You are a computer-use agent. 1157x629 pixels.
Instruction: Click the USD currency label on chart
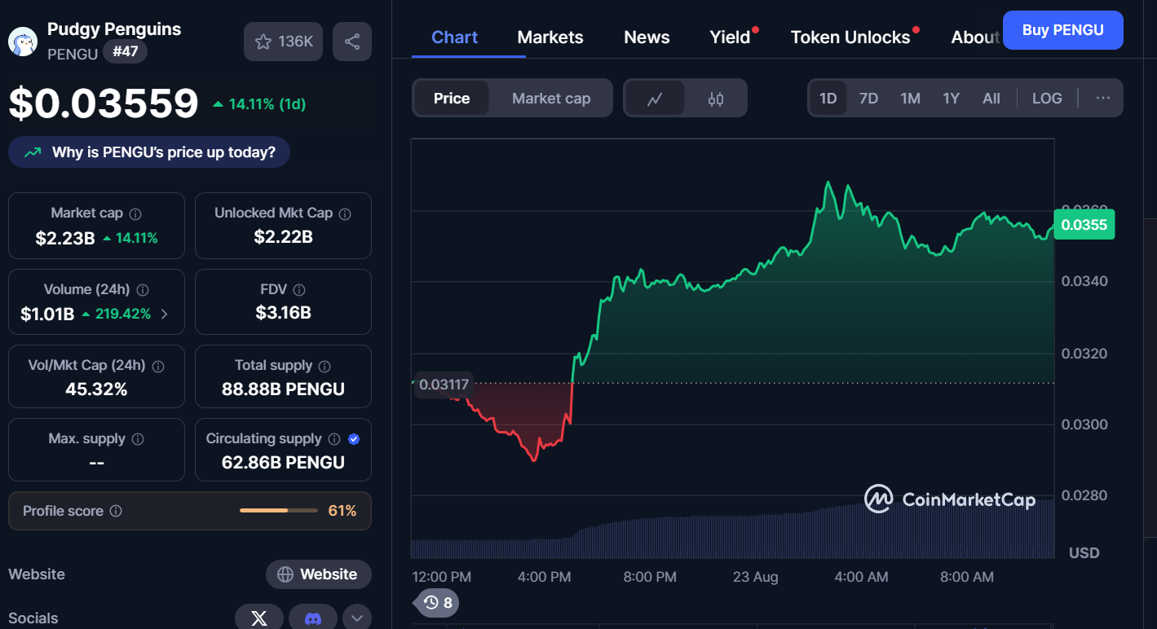click(x=1084, y=553)
